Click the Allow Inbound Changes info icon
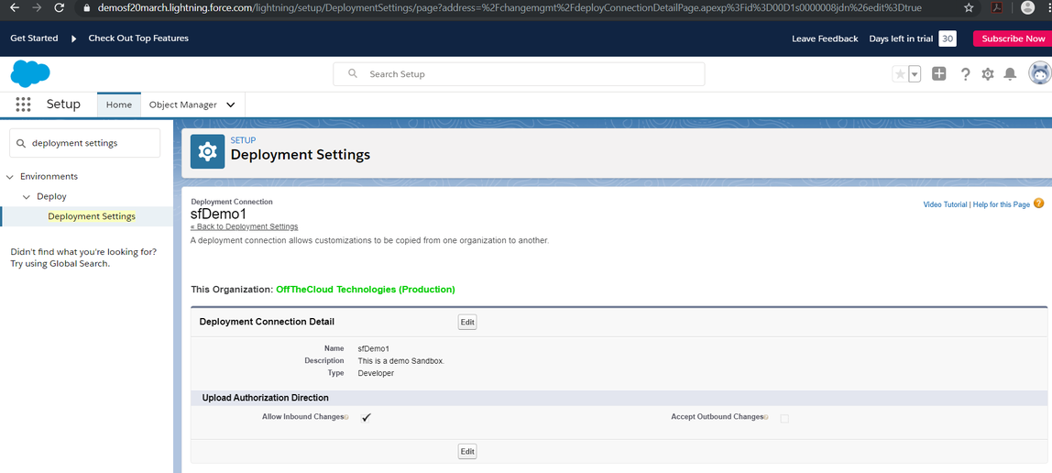The height and width of the screenshot is (473, 1052). (x=346, y=417)
